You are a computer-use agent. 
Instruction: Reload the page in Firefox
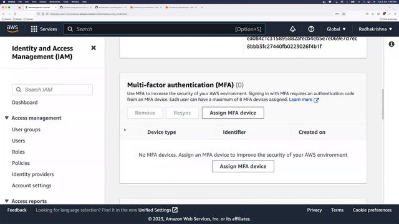coord(15,14)
